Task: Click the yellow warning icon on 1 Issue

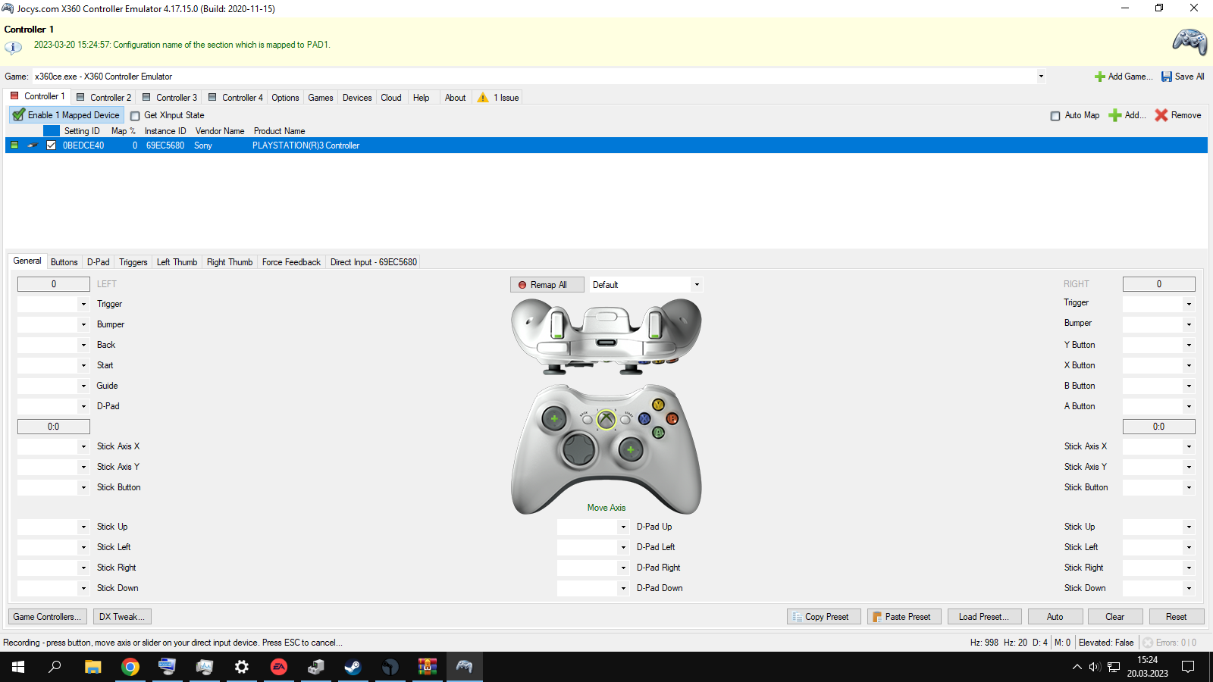Action: click(483, 98)
